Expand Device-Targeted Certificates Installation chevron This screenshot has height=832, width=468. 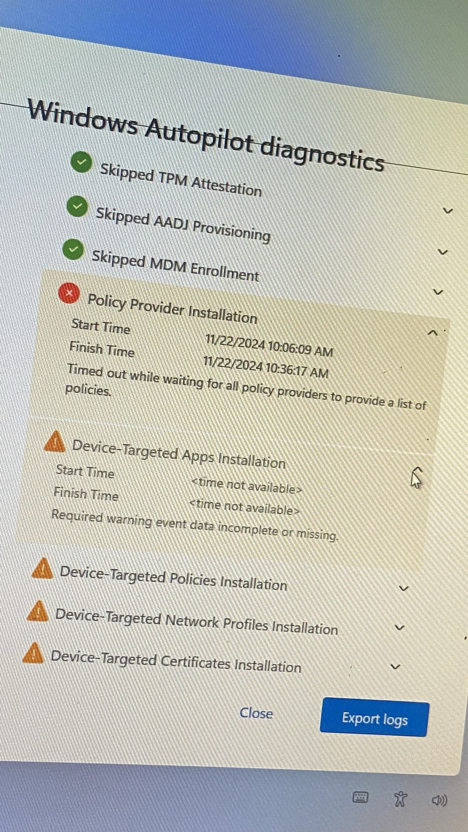point(395,667)
